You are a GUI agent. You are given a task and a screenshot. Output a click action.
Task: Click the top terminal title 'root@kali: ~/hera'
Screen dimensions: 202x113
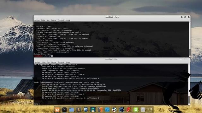112,17
